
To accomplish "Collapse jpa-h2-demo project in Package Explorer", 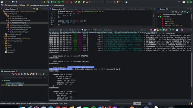I will pyautogui.click(x=2, y=11).
